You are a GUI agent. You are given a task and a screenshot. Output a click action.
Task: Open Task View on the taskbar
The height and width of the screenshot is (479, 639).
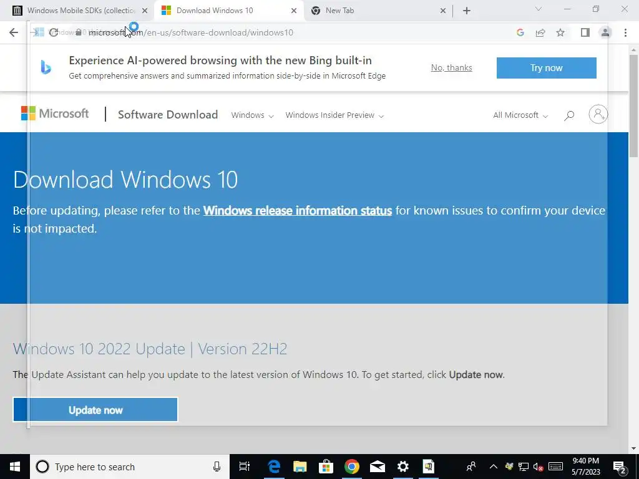(244, 467)
